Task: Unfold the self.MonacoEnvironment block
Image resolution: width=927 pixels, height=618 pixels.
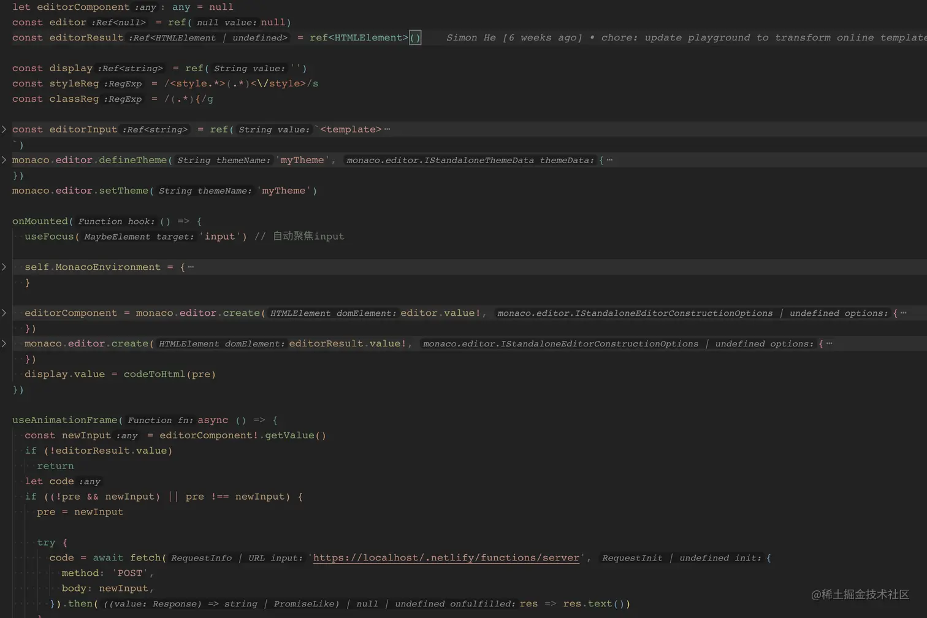Action: click(x=4, y=267)
